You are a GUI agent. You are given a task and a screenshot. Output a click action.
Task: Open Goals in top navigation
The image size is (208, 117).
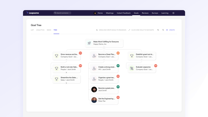pos(136,13)
